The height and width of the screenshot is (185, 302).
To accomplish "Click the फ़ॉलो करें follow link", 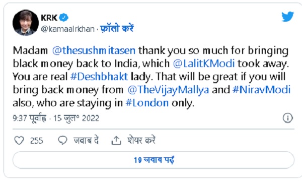I will 117,29.
